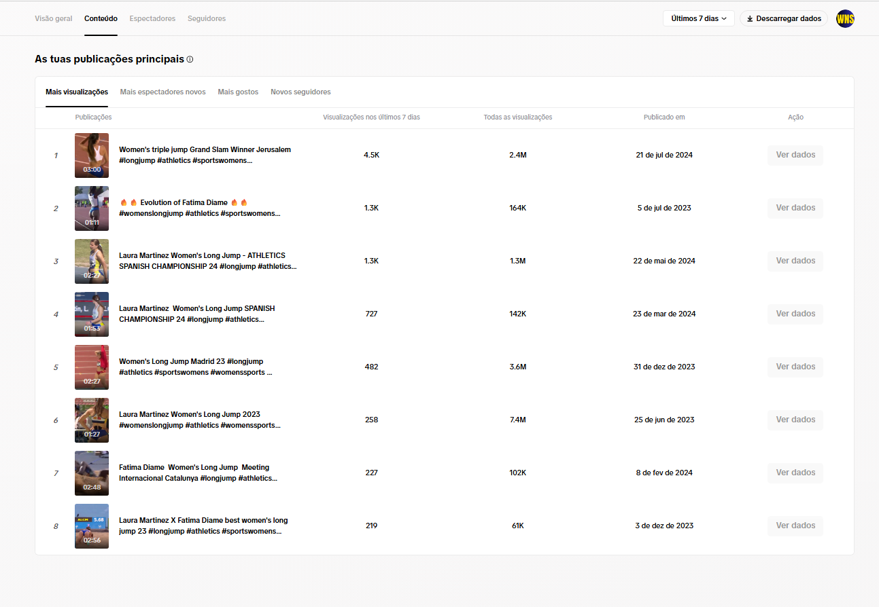The image size is (879, 607).
Task: Open Evolution of Fatima Diame video thumbnail
Action: [92, 208]
